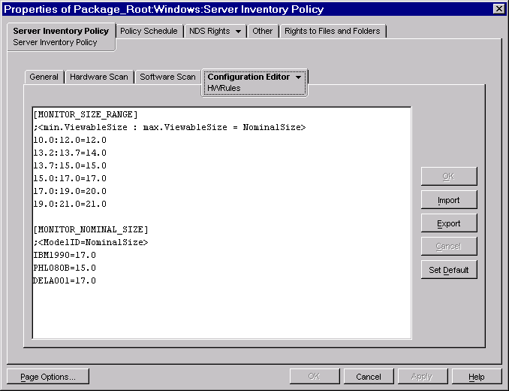Click the line 15.0:17.0=17.0
509x391 pixels.
tap(70, 178)
